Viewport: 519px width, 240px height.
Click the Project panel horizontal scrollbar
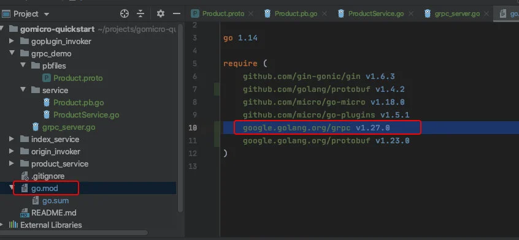74,233
